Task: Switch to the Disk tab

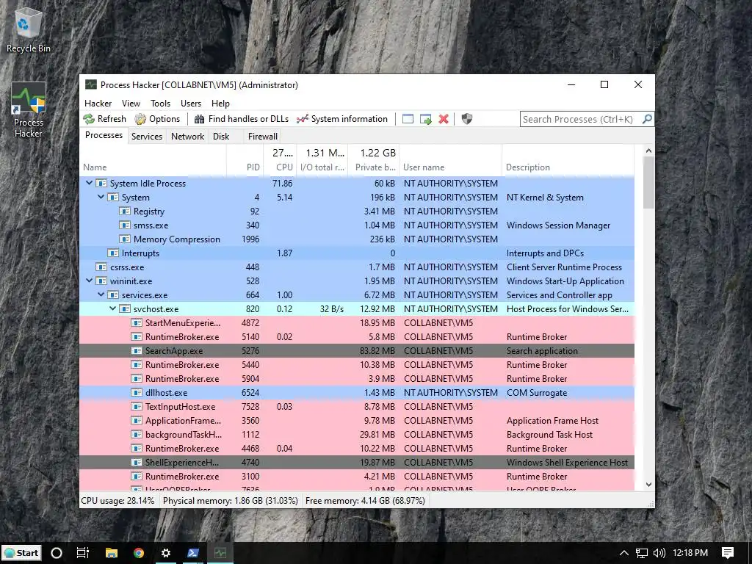Action: click(x=221, y=136)
